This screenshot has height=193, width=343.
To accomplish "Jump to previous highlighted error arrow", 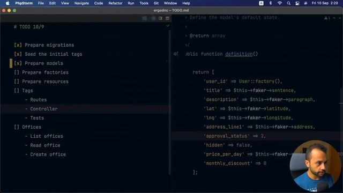I will click(x=334, y=18).
